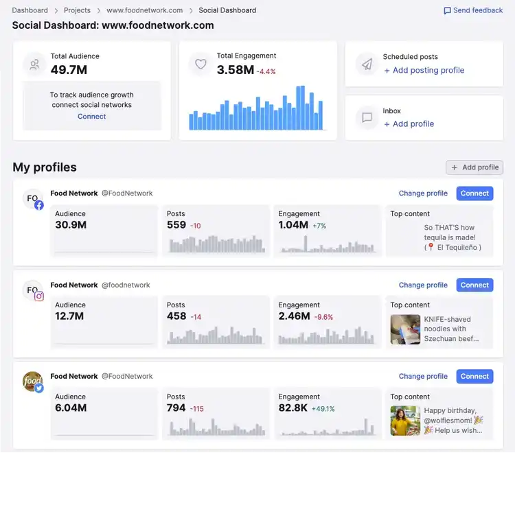Click the Facebook Audience value 30.9M
Viewport: 515px width, 518px height.
71,225
